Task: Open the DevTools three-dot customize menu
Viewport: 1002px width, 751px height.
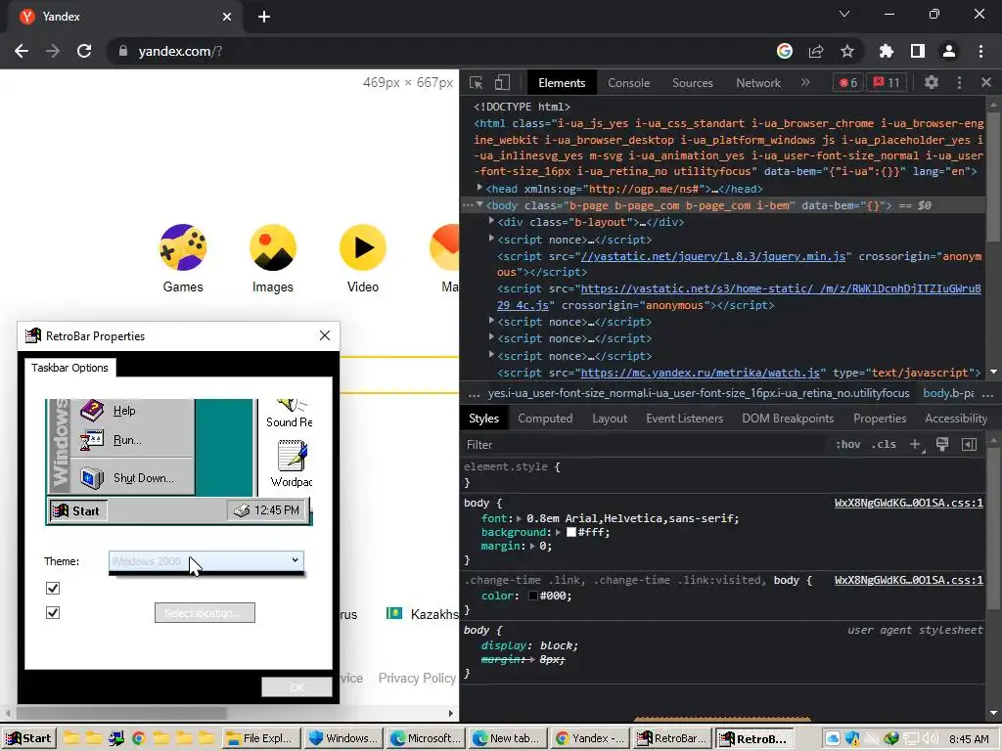Action: pos(959,82)
